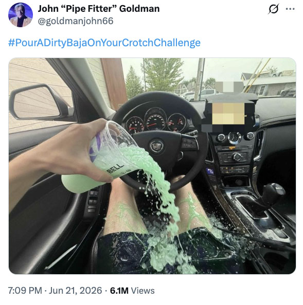Click the 7:09 PM timestamp

point(25,291)
